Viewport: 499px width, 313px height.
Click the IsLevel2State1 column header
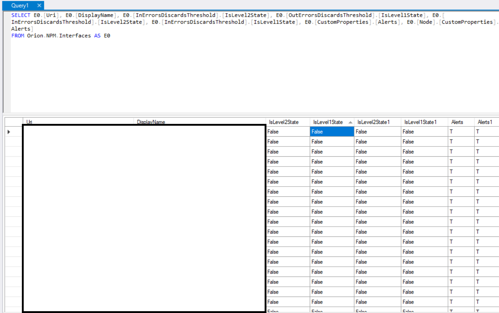point(378,122)
